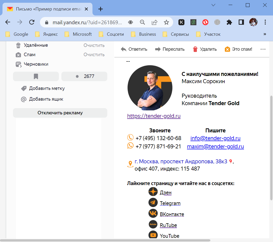Close the Письмо tab
This screenshot has width=273, height=242.
pos(86,9)
